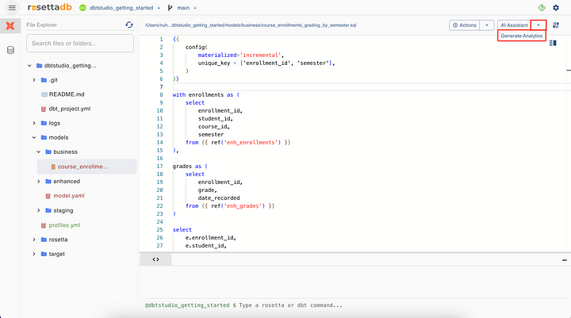Open dbt_project.yml file
Viewport: 571px width, 318px height.
point(70,109)
